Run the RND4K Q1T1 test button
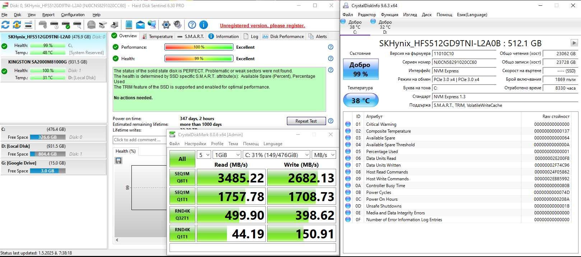The image size is (581, 257). pyautogui.click(x=182, y=233)
